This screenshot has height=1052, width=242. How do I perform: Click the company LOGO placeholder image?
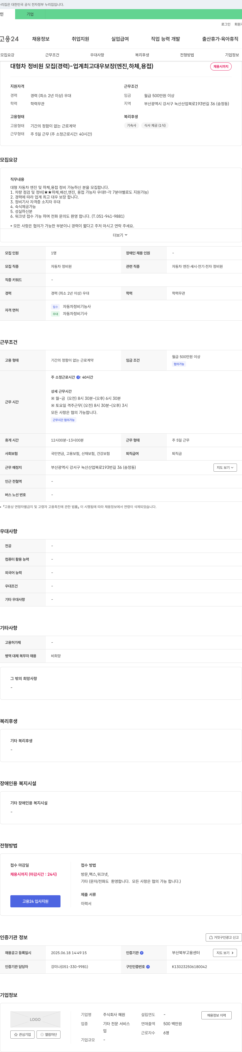[x=36, y=1019]
